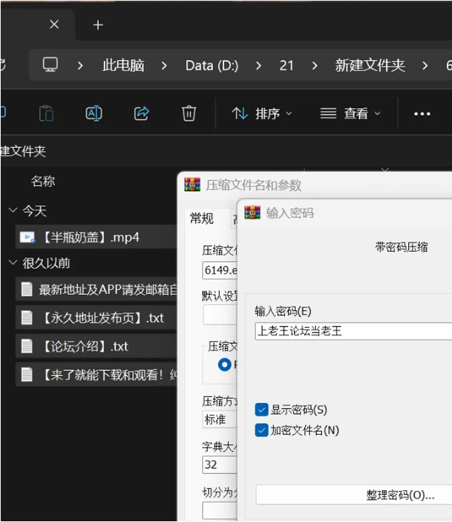Click the 名称 column header
This screenshot has width=452, height=522.
pyautogui.click(x=43, y=182)
